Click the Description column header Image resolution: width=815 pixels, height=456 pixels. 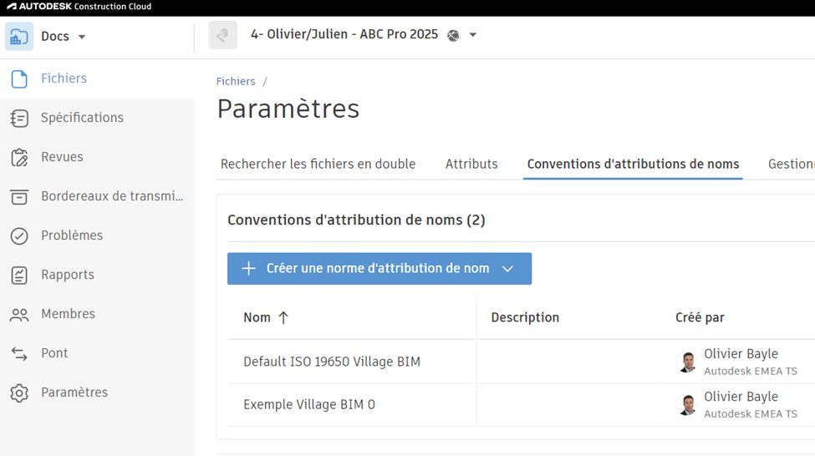(x=525, y=317)
